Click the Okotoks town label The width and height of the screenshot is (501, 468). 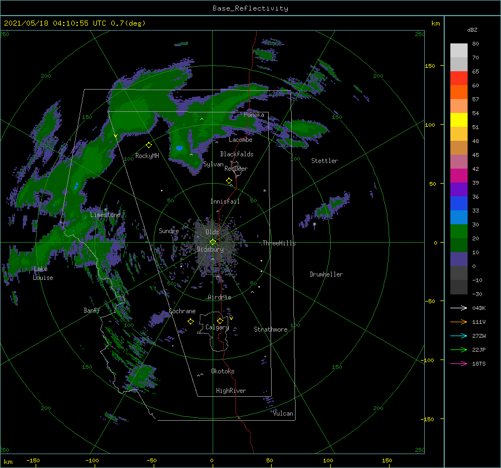(x=223, y=371)
